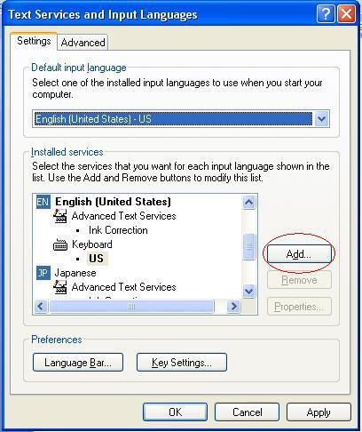This screenshot has width=362, height=432.
Task: Select the US keyboard layout entry
Action: click(x=97, y=259)
